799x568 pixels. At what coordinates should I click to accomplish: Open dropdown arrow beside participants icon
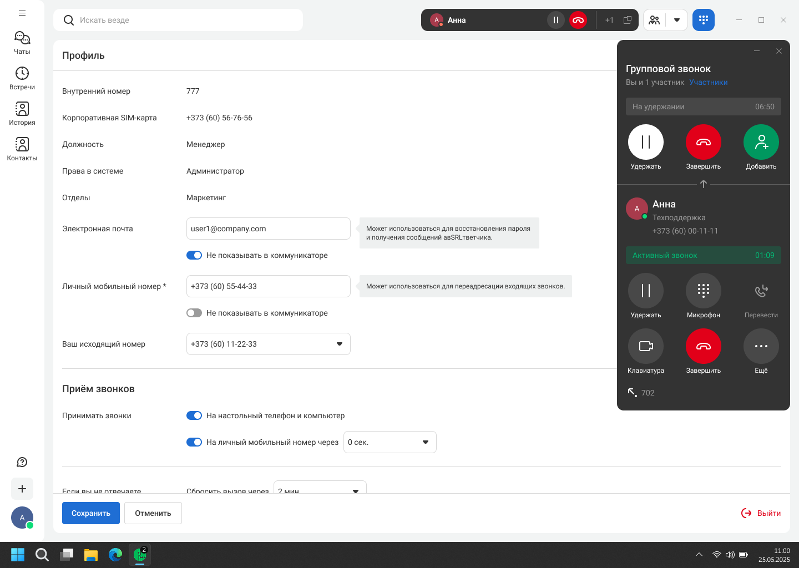(676, 20)
